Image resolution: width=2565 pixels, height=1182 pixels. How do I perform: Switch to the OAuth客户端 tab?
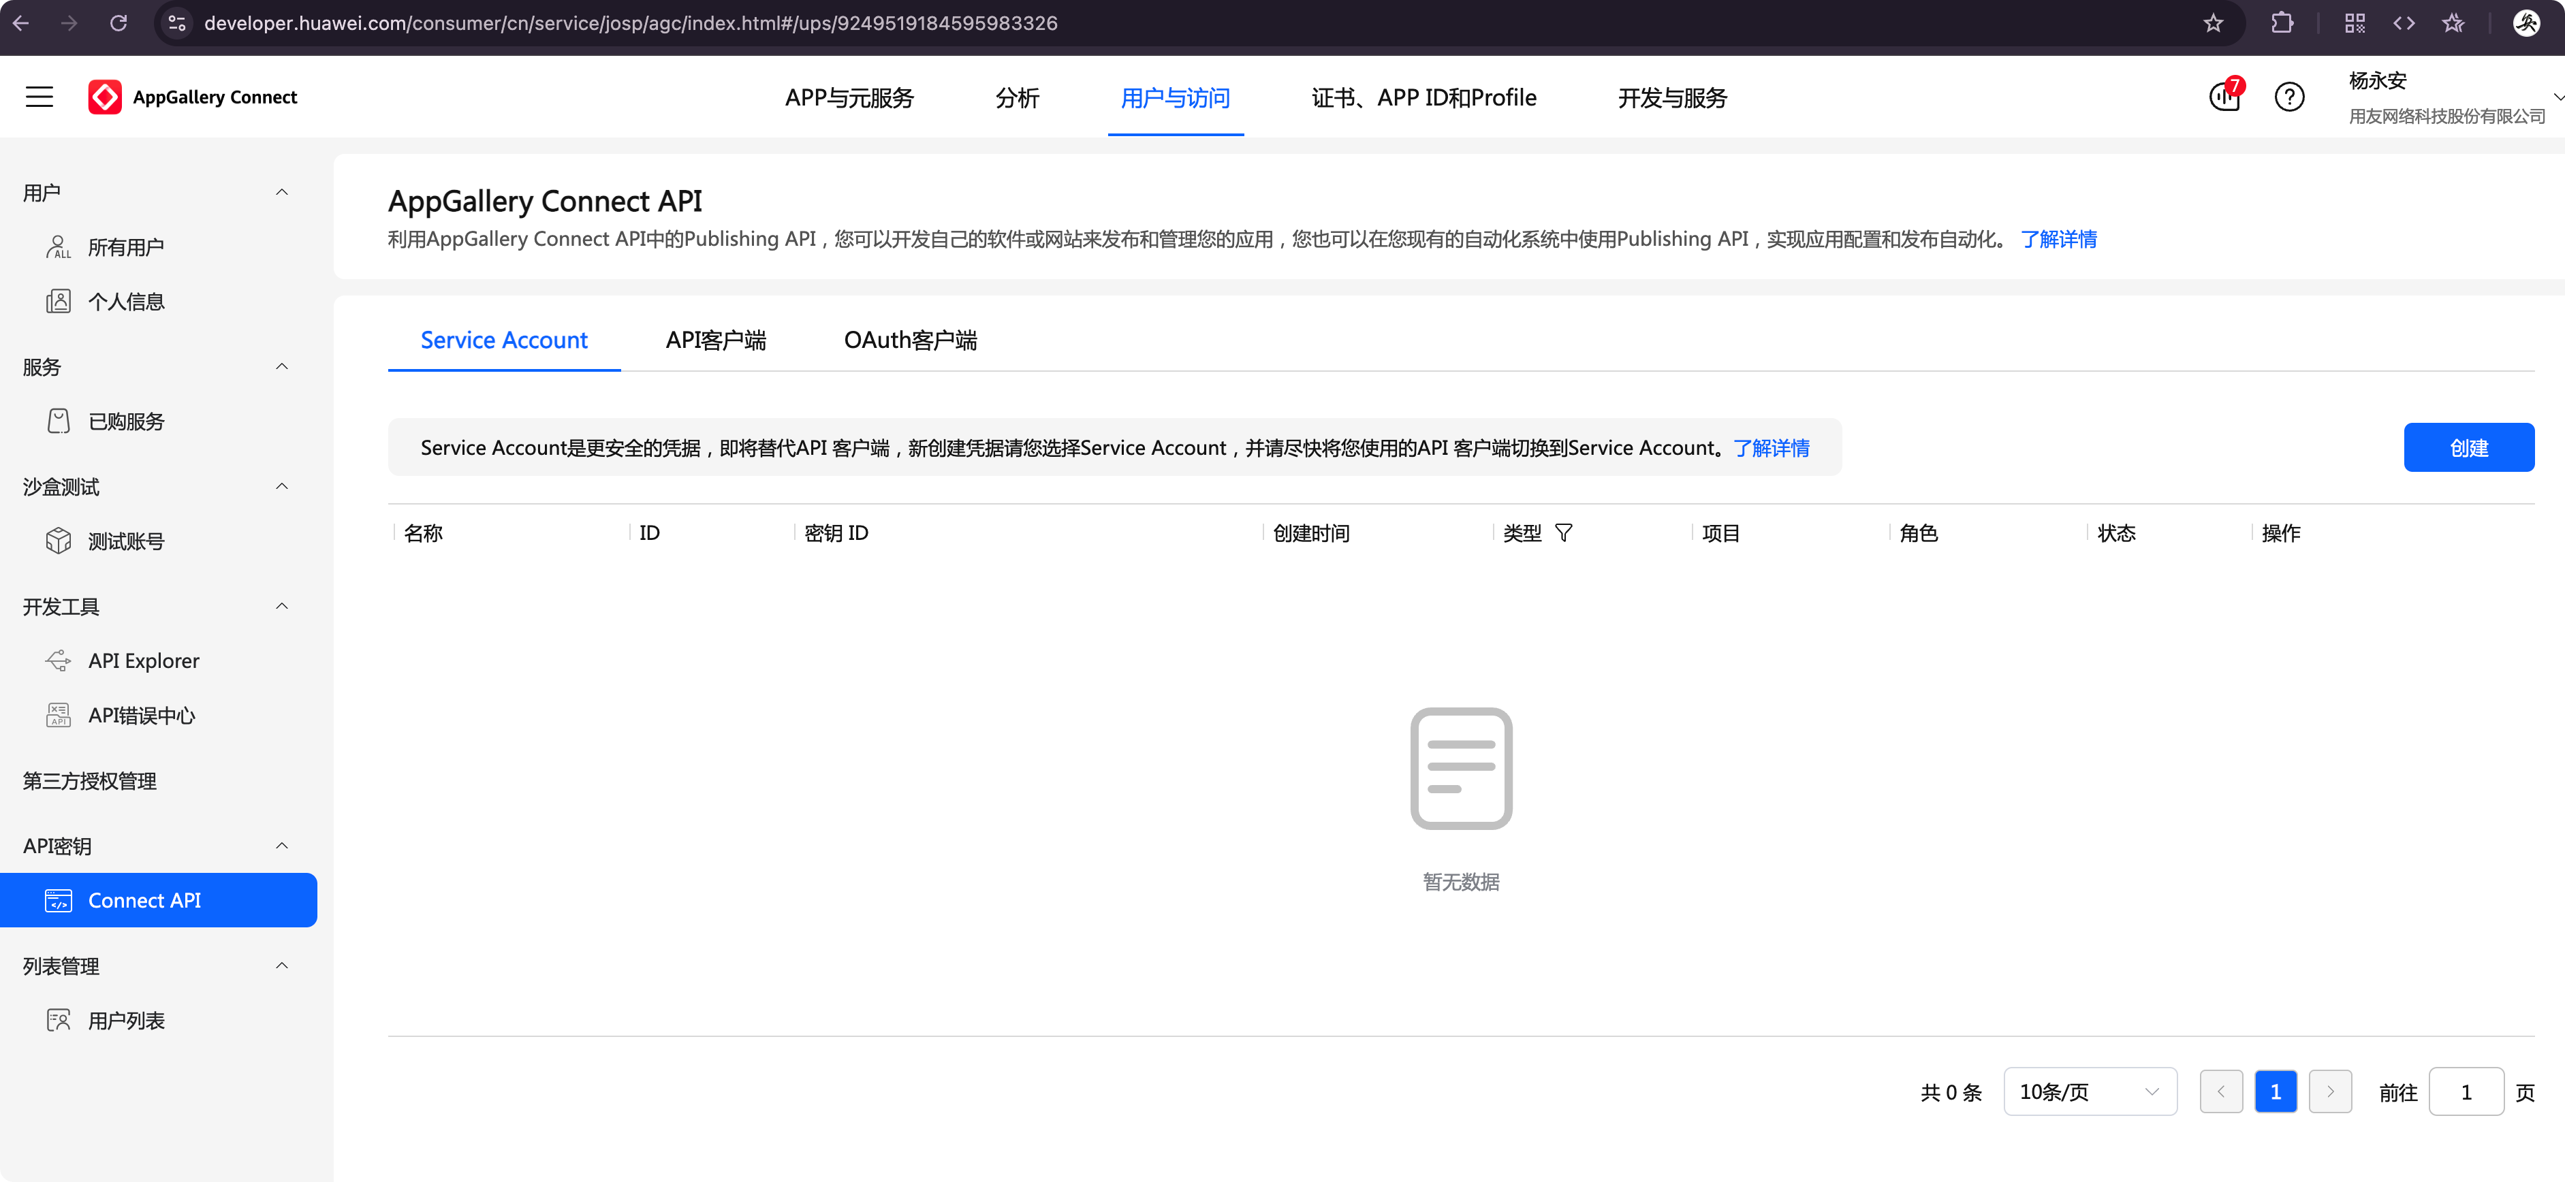tap(910, 340)
